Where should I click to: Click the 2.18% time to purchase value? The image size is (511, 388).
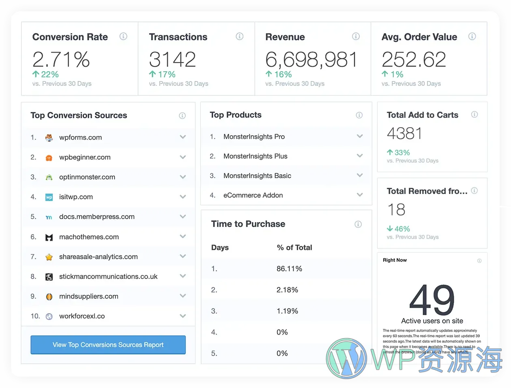coord(287,290)
